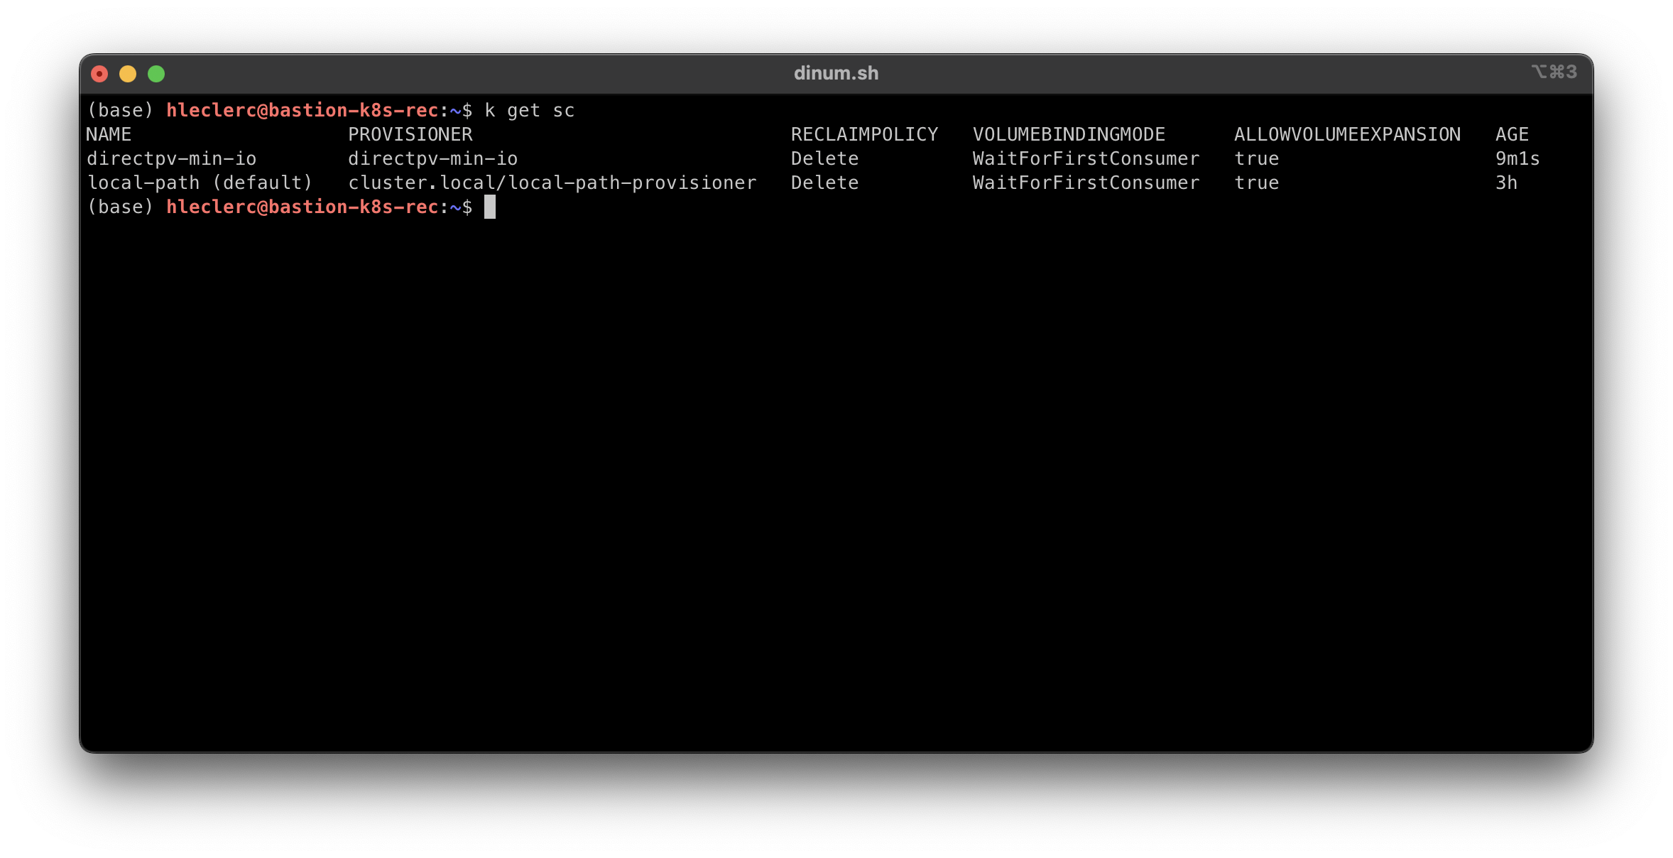Click the terminal cursor block
1673x858 pixels.
click(x=490, y=207)
